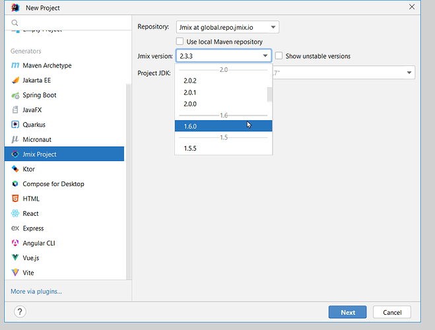
Task: Tick Show unstable versions checkbox
Action: pyautogui.click(x=279, y=55)
